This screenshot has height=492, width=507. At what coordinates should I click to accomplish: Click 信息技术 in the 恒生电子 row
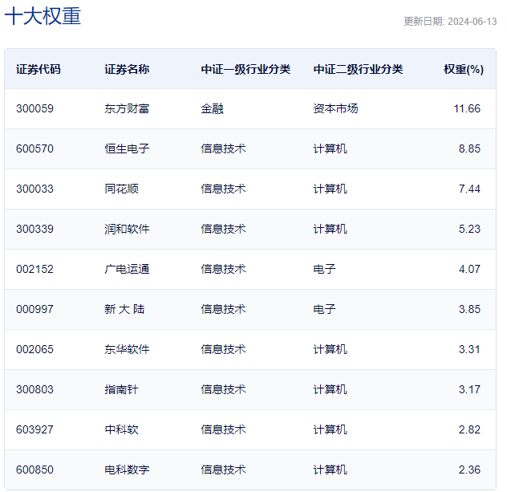223,148
